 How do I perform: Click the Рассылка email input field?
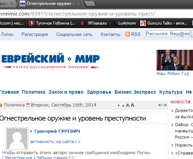coord(168,34)
